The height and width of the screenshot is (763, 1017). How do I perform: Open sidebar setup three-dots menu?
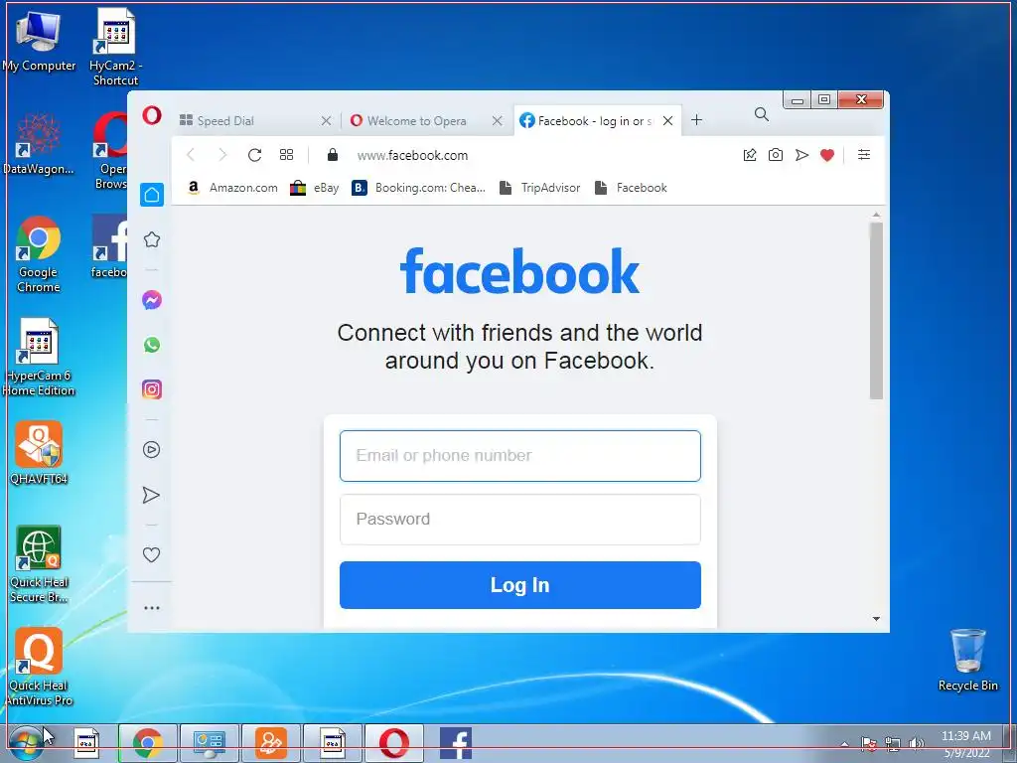(152, 608)
